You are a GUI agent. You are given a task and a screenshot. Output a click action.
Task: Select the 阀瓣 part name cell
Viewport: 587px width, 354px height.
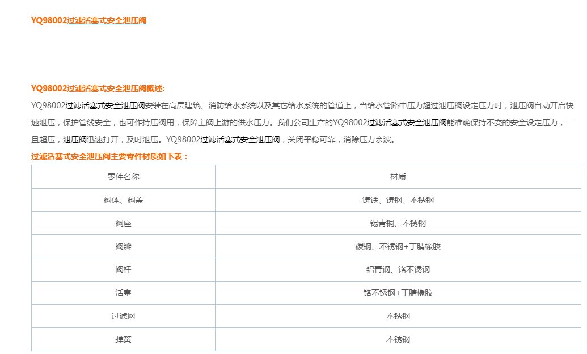123,246
